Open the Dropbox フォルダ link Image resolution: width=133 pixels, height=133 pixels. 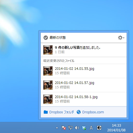(62, 112)
